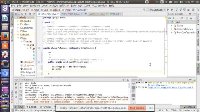200x112 pixels.
Task: Open Ubuntu Software Center from the launcher
Action: pos(5,45)
